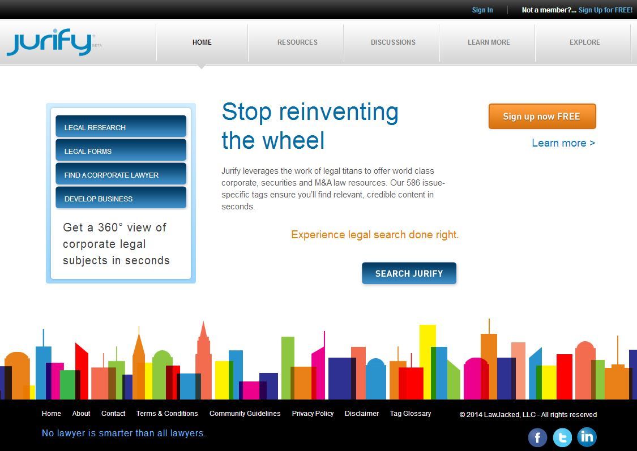Select the LEGAL FORMS button
Screen dimensions: 637x451
pos(121,150)
